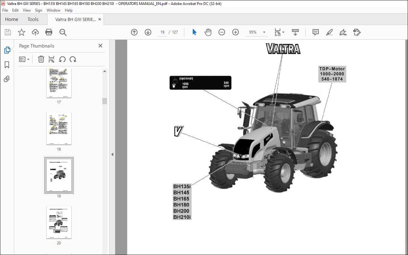Close the Page Thumbnails panel
Screen dimensions: 408x255
[100, 46]
